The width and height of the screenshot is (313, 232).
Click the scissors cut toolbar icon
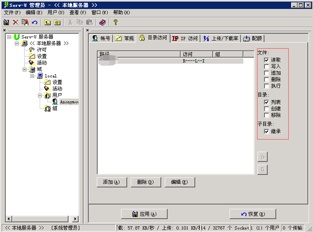coord(70,22)
